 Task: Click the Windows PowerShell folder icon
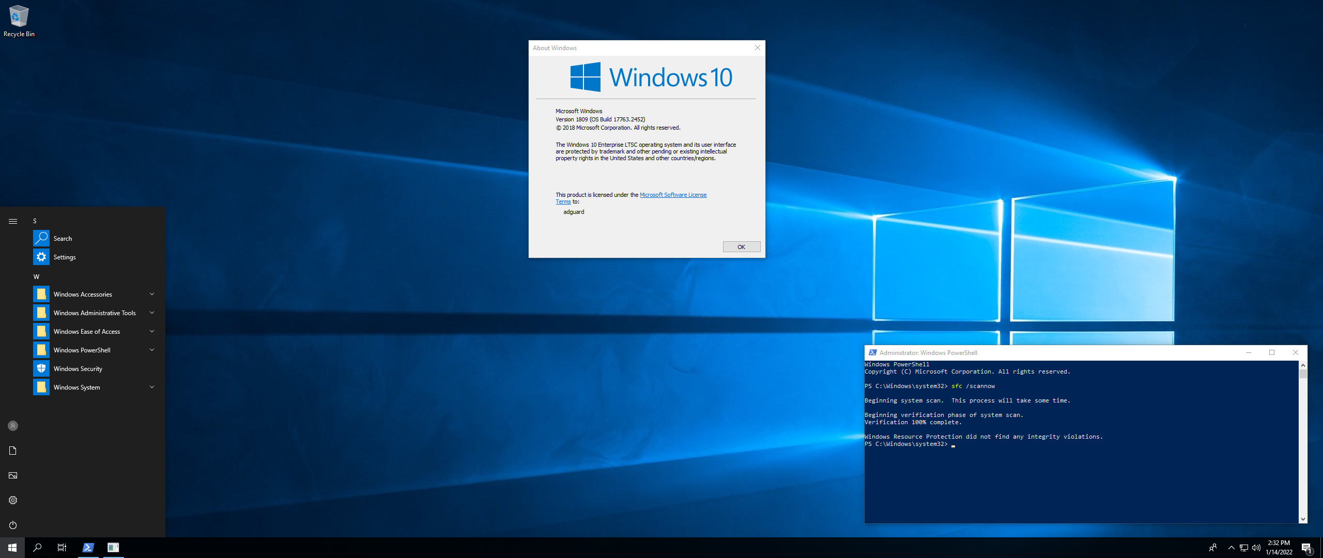(41, 350)
